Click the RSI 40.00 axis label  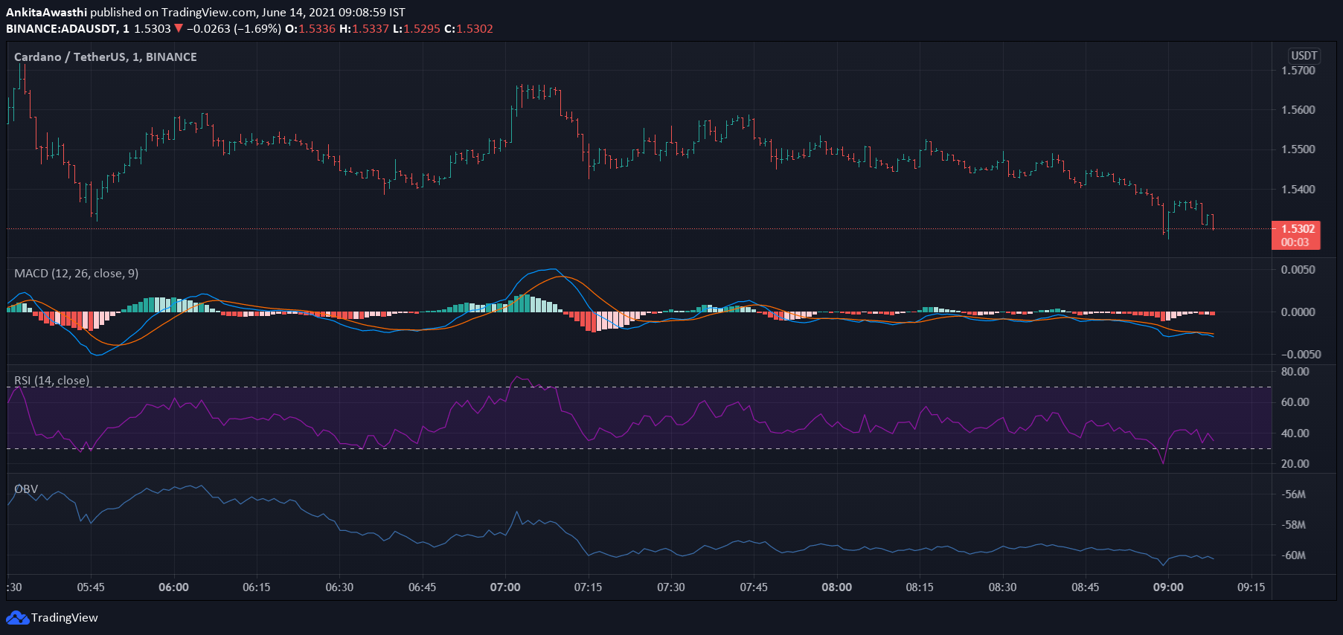[x=1295, y=433]
